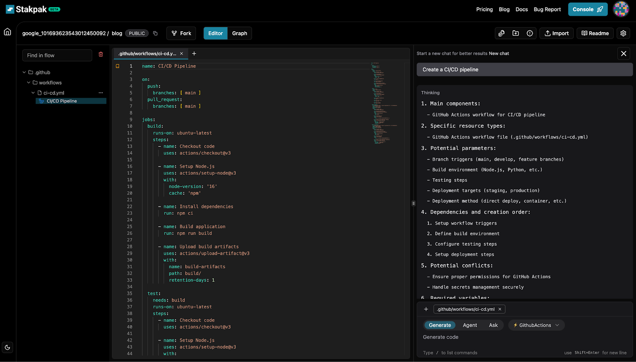Go to Pricing page
636x362 pixels.
(x=484, y=10)
